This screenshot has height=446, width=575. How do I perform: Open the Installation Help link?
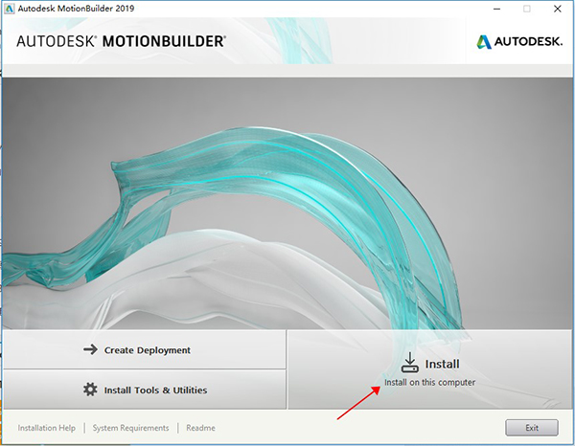click(47, 428)
